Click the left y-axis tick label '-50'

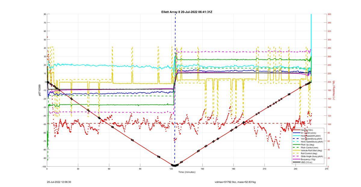tap(44, 124)
